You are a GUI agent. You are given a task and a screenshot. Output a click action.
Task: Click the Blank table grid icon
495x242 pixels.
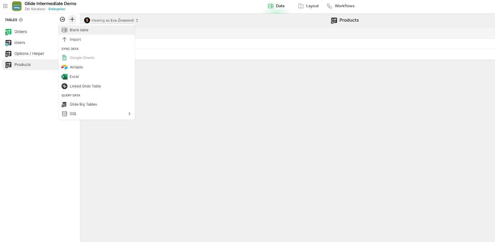click(x=64, y=30)
